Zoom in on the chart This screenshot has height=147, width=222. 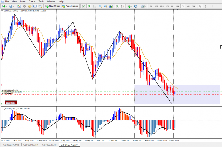click(100, 6)
